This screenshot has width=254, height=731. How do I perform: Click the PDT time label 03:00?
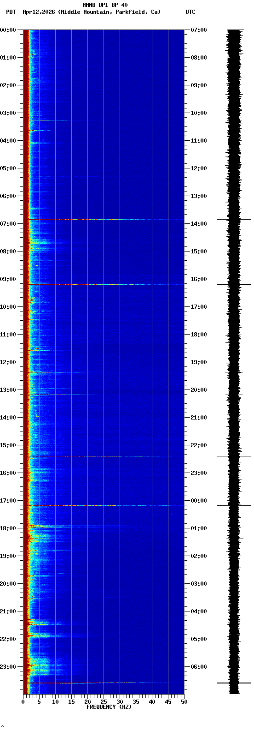pyautogui.click(x=8, y=113)
